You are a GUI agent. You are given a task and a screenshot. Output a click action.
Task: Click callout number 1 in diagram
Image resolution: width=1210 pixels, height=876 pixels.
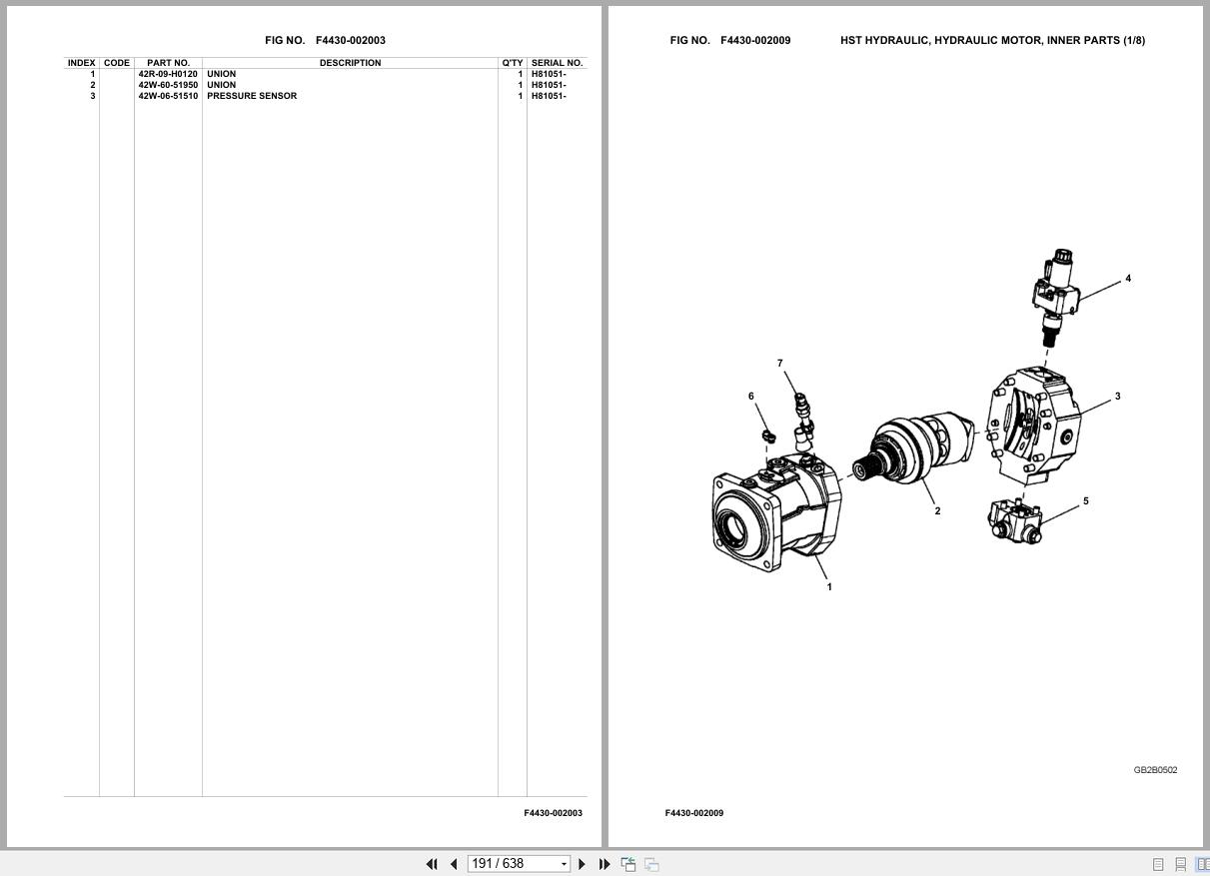click(829, 587)
